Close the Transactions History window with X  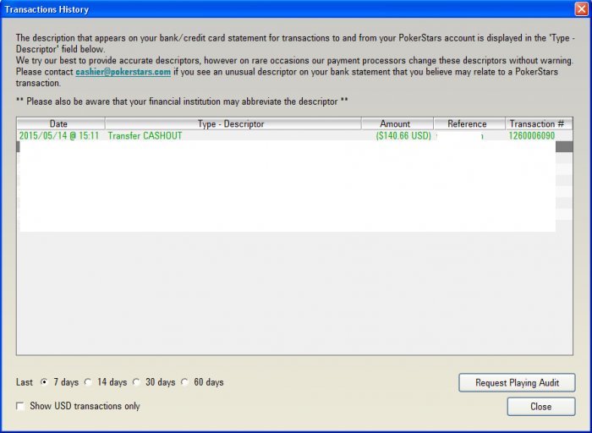point(582,8)
